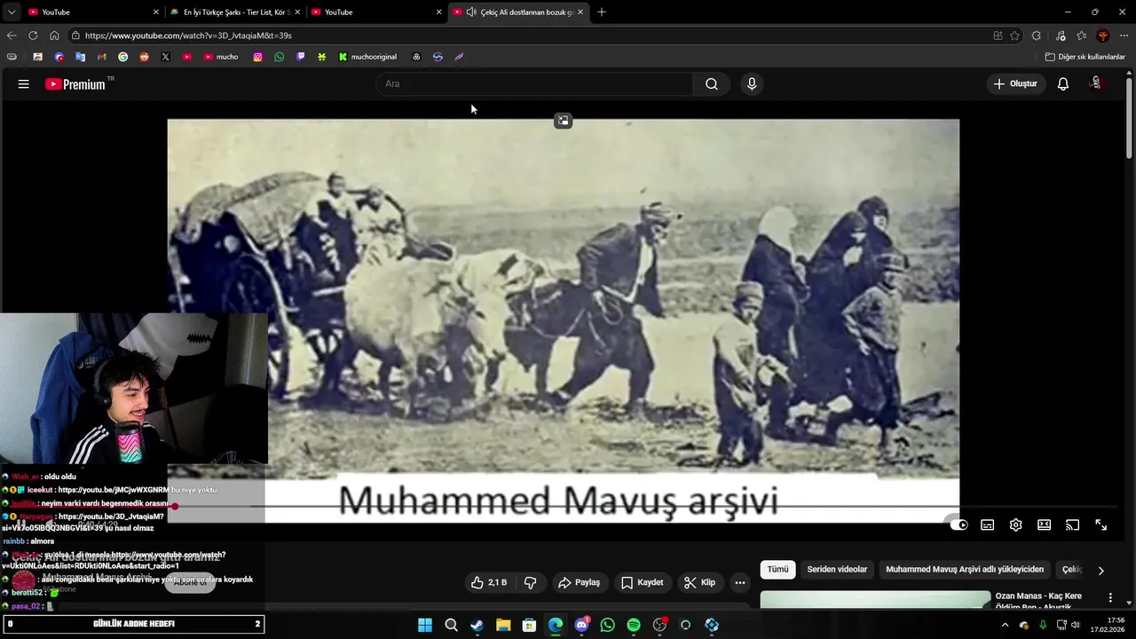Viewport: 1136px width, 639px height.
Task: Show hidden system tray icons chevron
Action: (x=1005, y=625)
